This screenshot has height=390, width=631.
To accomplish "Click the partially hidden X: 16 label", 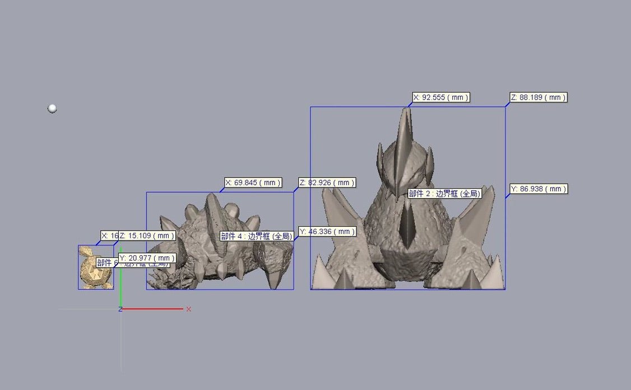I will coord(109,236).
